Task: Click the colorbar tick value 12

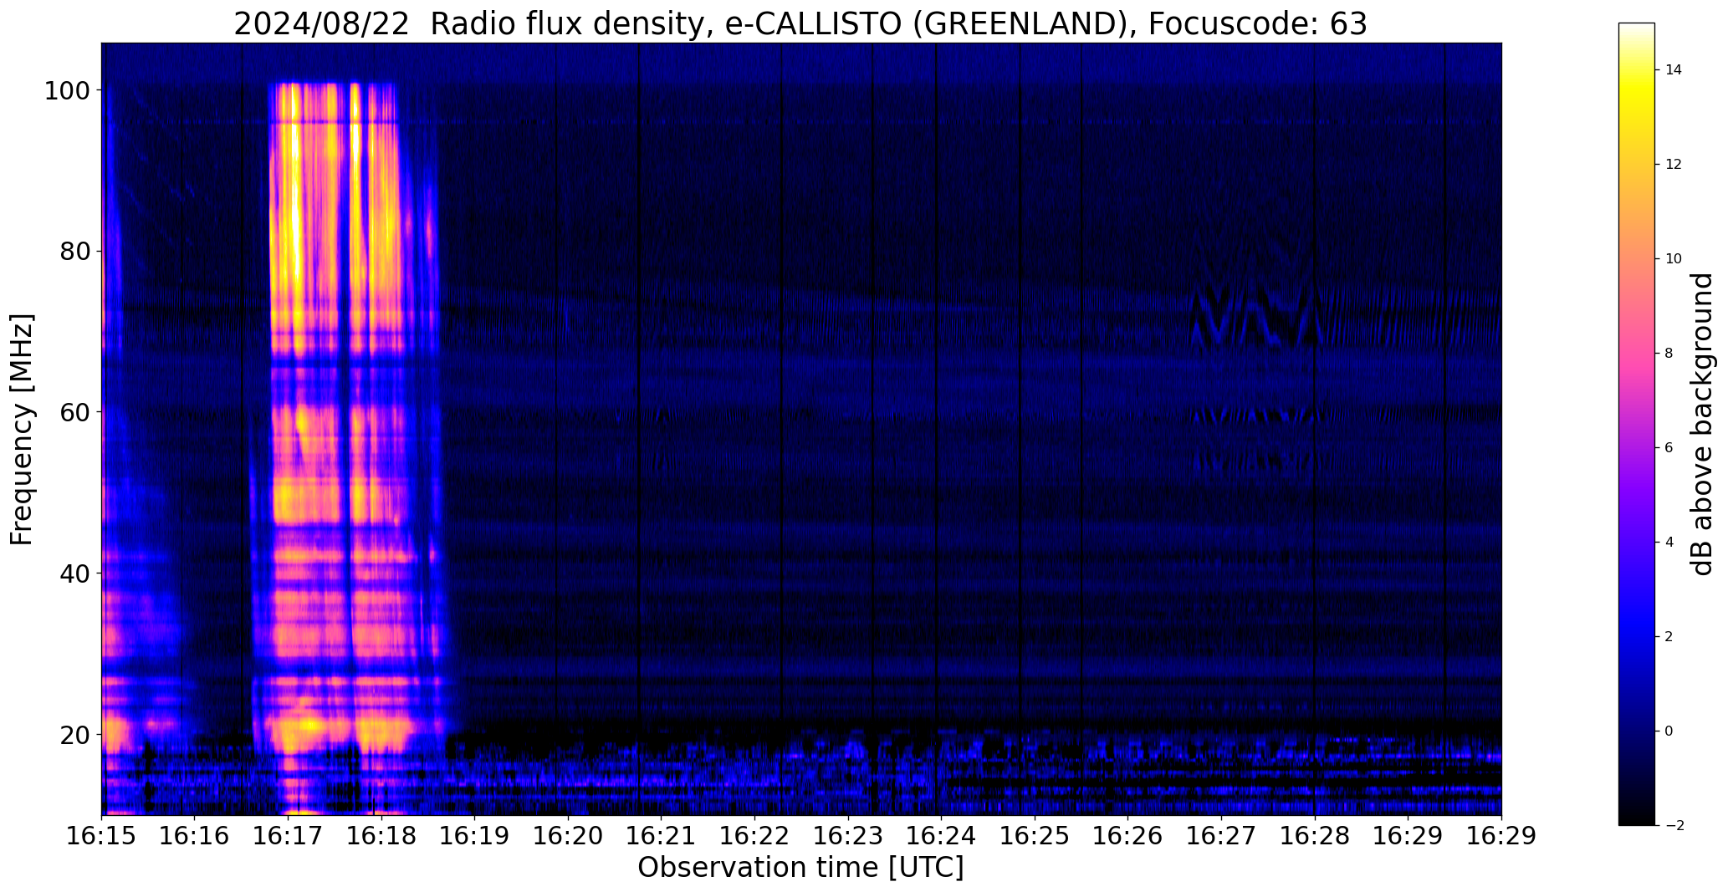Action: tap(1674, 165)
